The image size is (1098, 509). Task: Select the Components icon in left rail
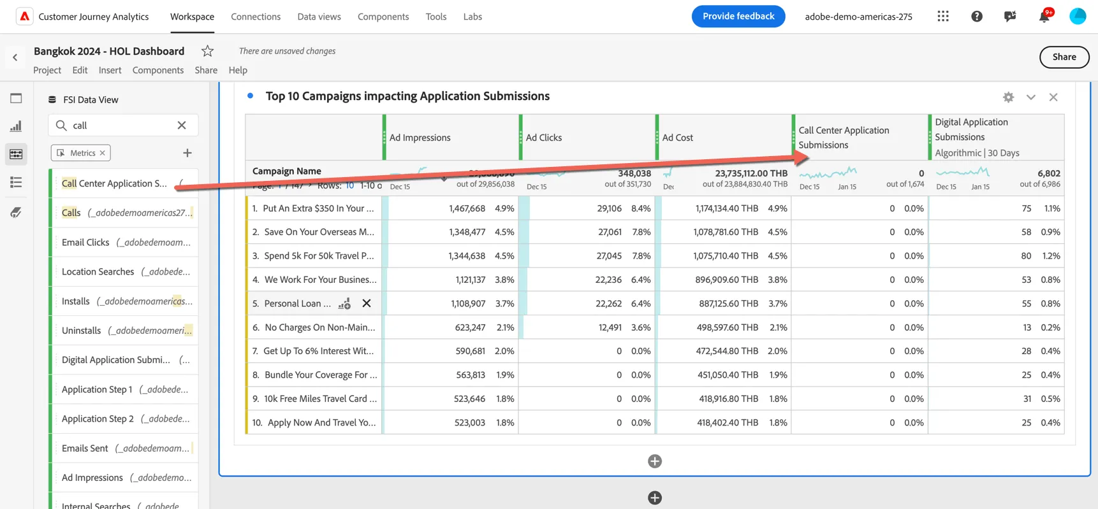tap(16, 154)
